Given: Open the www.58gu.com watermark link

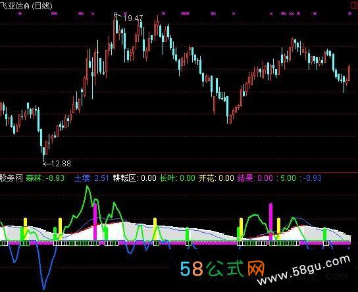Looking at the screenshot, I should (303, 270).
